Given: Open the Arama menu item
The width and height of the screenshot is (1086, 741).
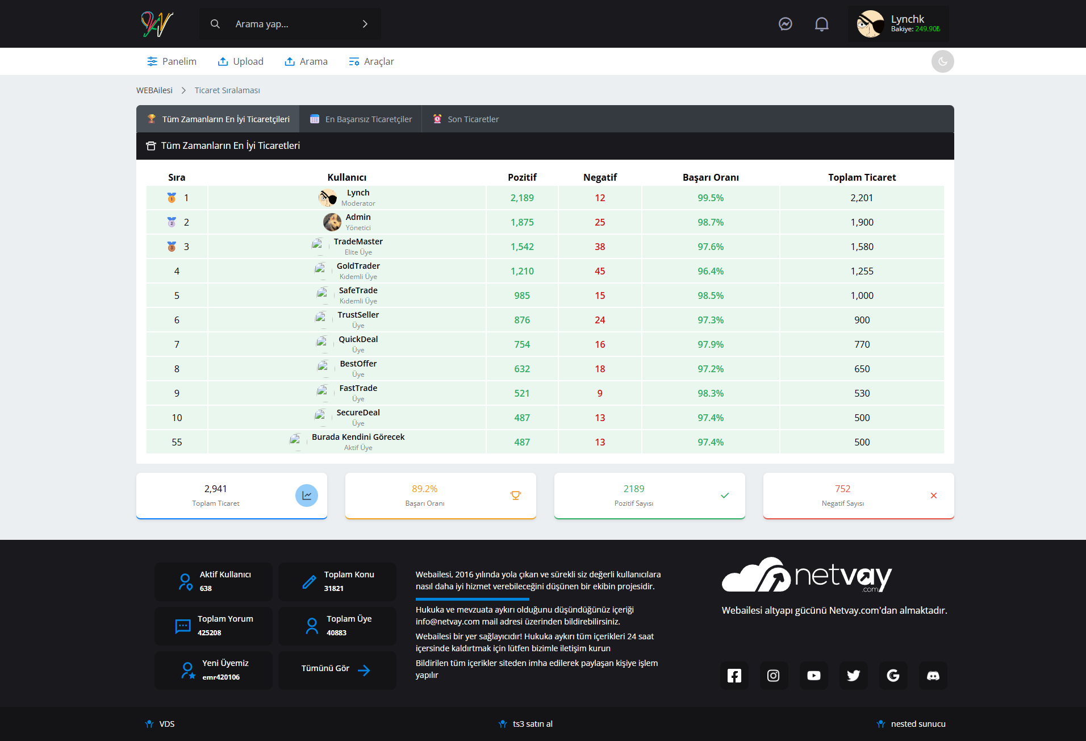Looking at the screenshot, I should pos(306,61).
